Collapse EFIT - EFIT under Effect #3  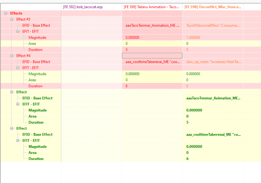click(x=18, y=32)
